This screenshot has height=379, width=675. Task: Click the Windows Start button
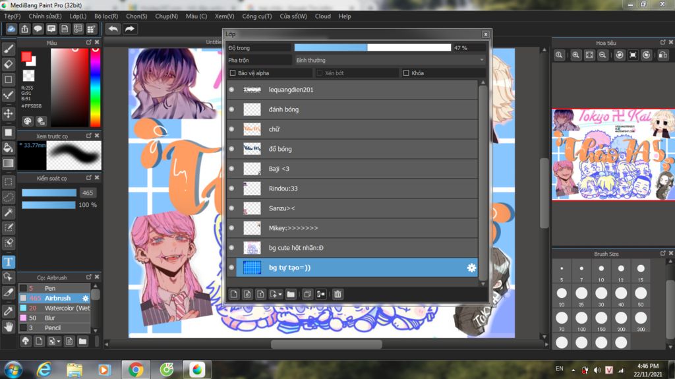click(x=13, y=370)
